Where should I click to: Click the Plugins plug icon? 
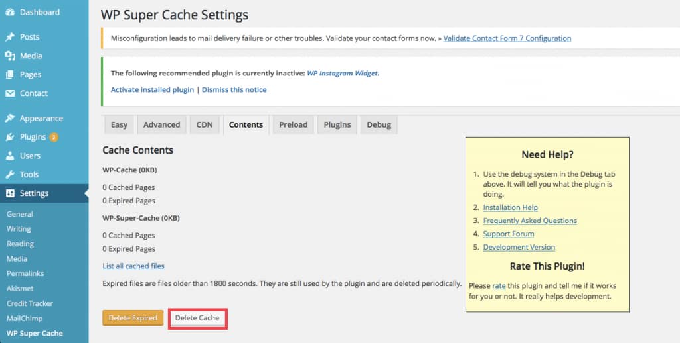[x=10, y=137]
